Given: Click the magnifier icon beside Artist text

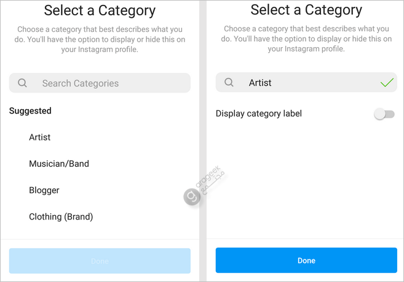Looking at the screenshot, I should (x=229, y=82).
